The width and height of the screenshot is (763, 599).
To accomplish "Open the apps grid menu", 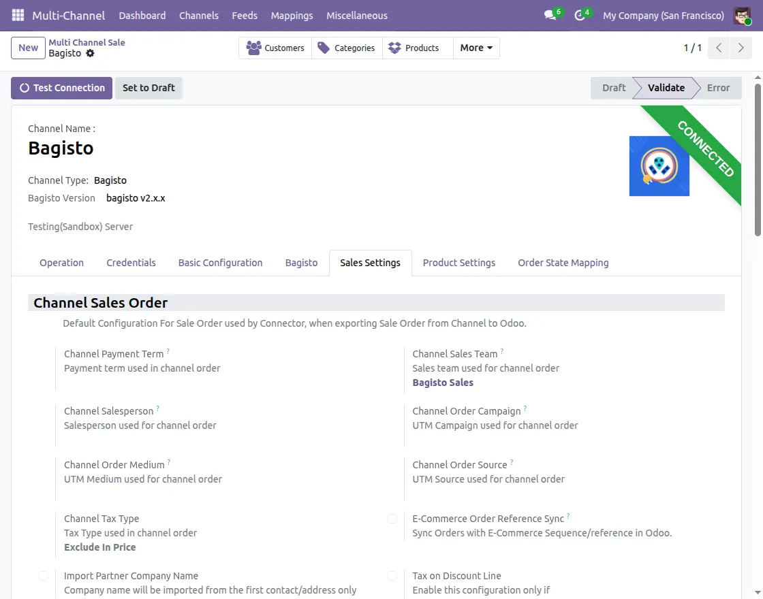I will (x=18, y=16).
